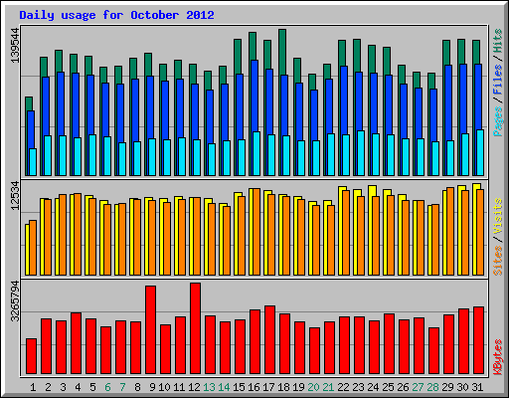This screenshot has height=398, width=509.
Task: Select day 25 on the x-axis
Action: (388, 387)
